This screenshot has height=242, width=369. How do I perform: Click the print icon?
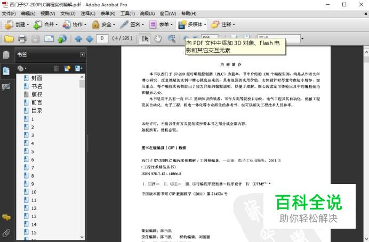click(x=22, y=38)
